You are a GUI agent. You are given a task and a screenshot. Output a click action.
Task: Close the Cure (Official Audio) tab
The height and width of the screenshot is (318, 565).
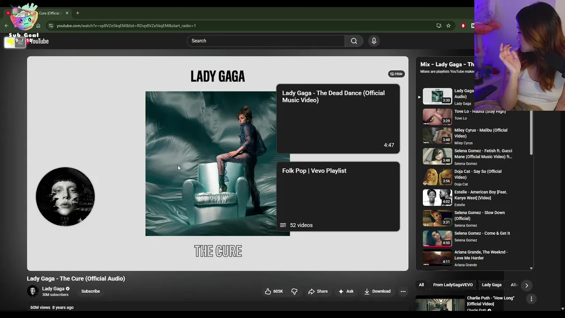click(67, 13)
